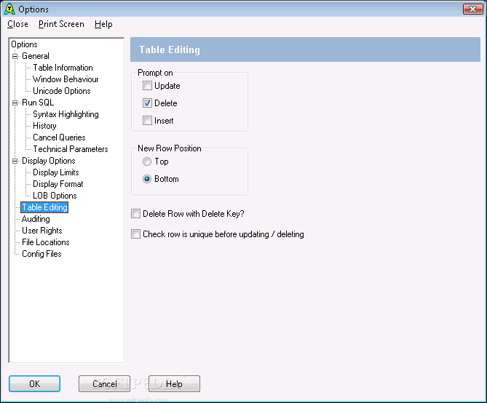Image resolution: width=487 pixels, height=403 pixels.
Task: Open Unicode Options settings
Action: (x=61, y=91)
